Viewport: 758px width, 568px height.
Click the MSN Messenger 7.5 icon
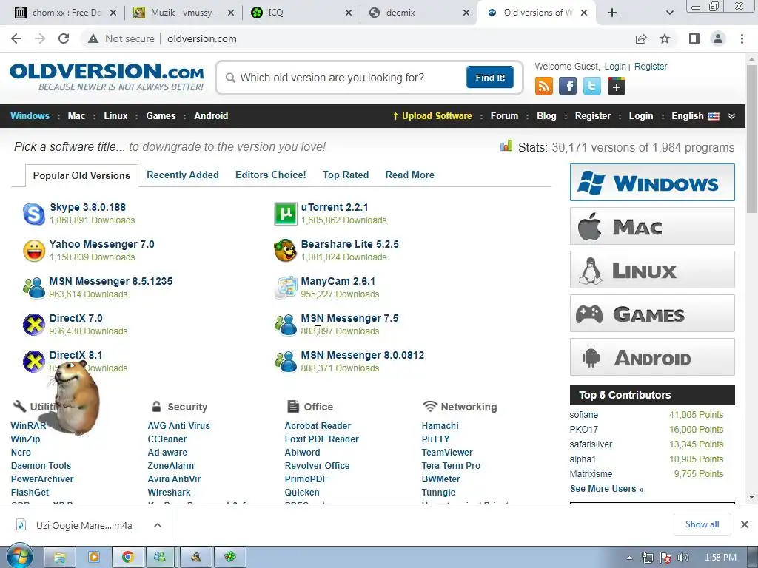tap(285, 324)
